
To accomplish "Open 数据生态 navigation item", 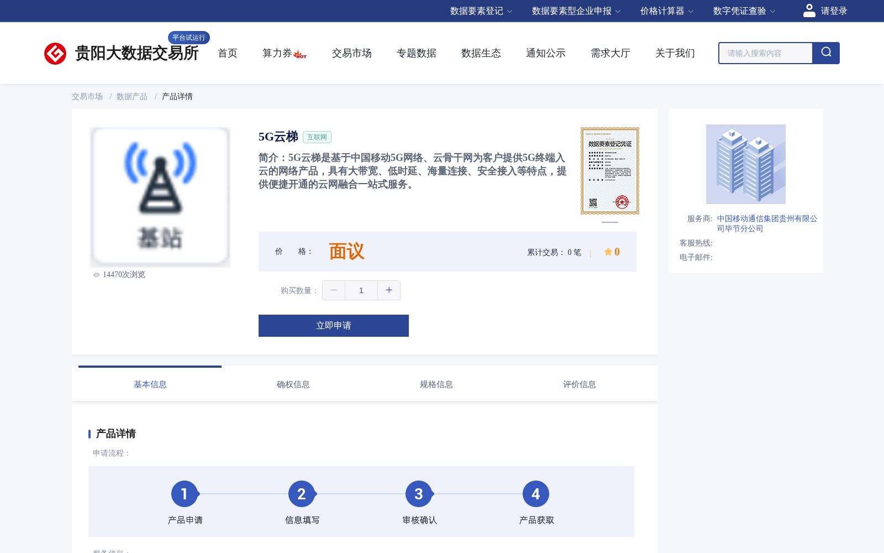I will pyautogui.click(x=481, y=53).
